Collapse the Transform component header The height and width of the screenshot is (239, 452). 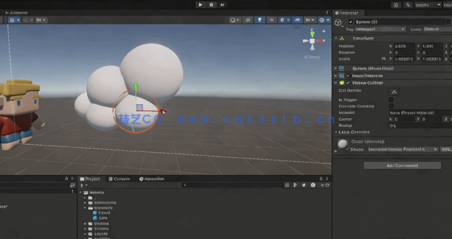(x=336, y=38)
